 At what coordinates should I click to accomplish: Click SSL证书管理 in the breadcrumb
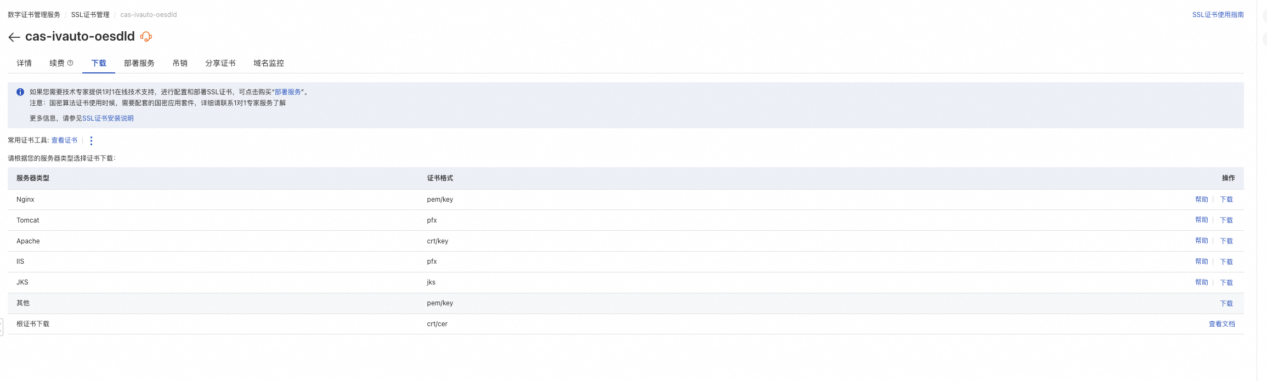tap(90, 15)
